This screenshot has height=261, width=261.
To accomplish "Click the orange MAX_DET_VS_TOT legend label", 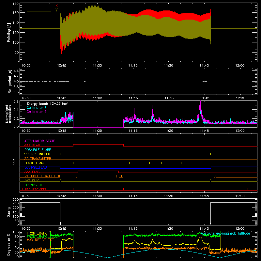I will [40, 240].
